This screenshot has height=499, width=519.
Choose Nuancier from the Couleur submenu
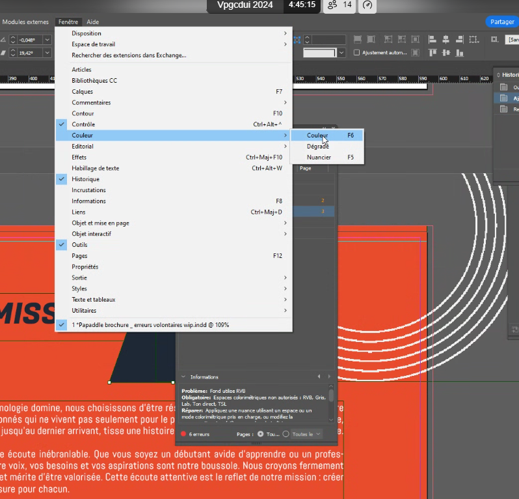[319, 157]
